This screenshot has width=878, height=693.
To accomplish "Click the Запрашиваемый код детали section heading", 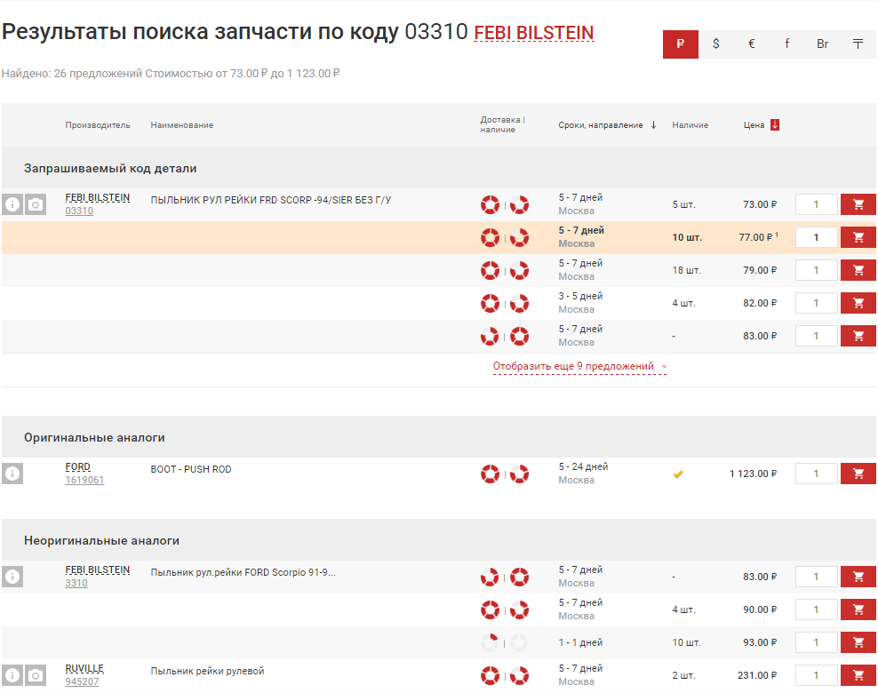I will [x=110, y=169].
